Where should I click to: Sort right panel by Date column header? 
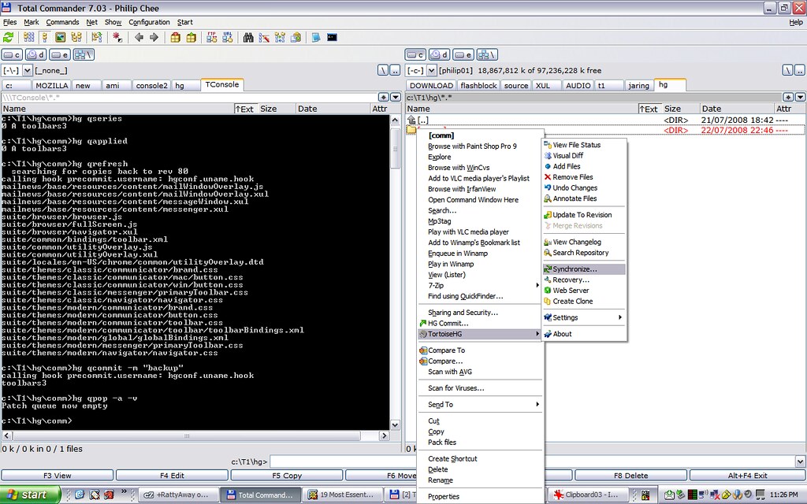coord(737,109)
